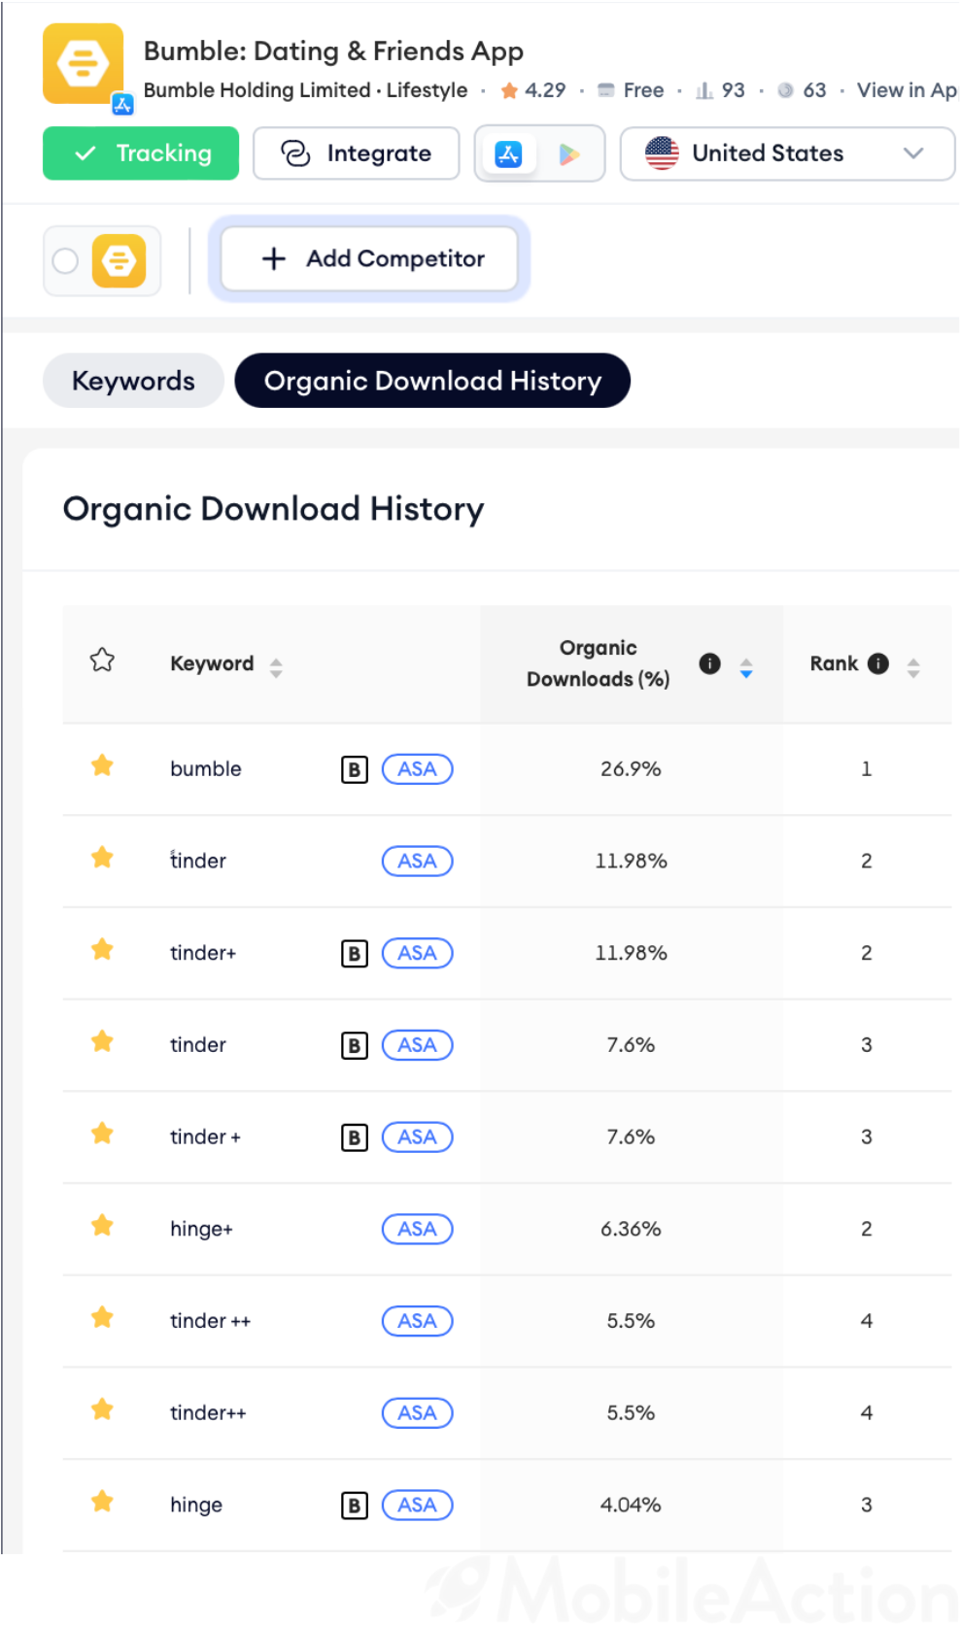
Task: Click the bumble keyword text
Action: pyautogui.click(x=206, y=769)
